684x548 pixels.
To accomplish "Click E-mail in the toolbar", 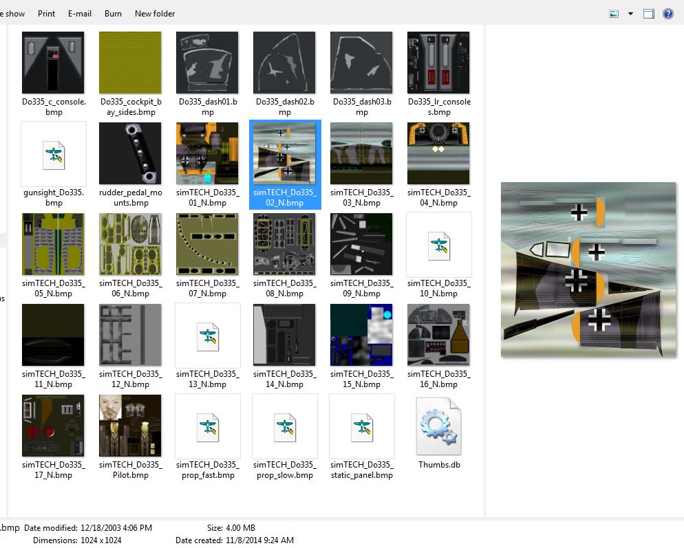I will pyautogui.click(x=80, y=14).
